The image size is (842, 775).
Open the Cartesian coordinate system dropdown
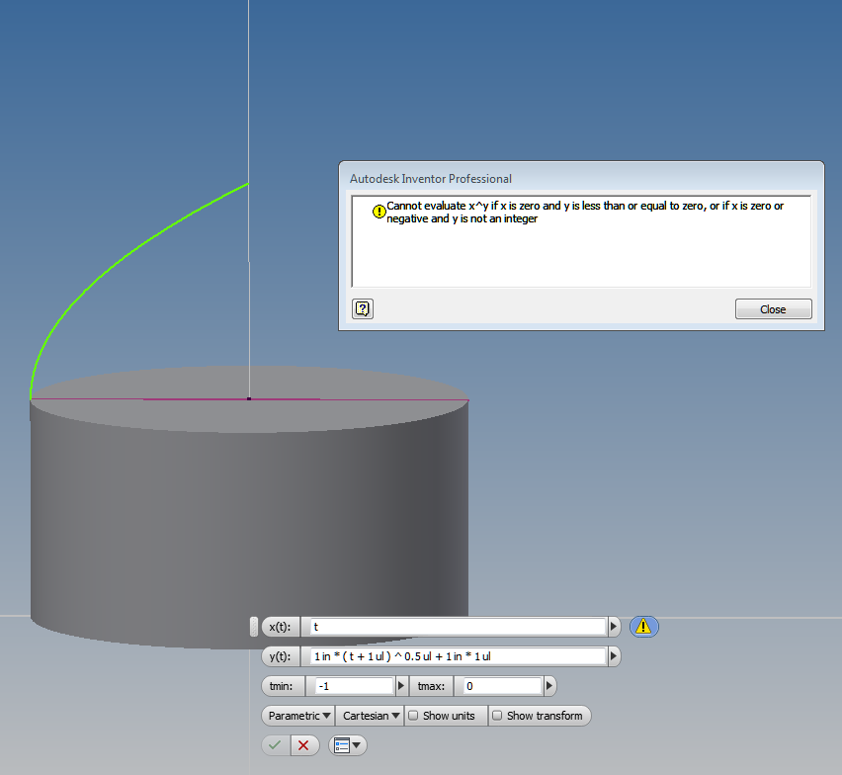point(370,716)
